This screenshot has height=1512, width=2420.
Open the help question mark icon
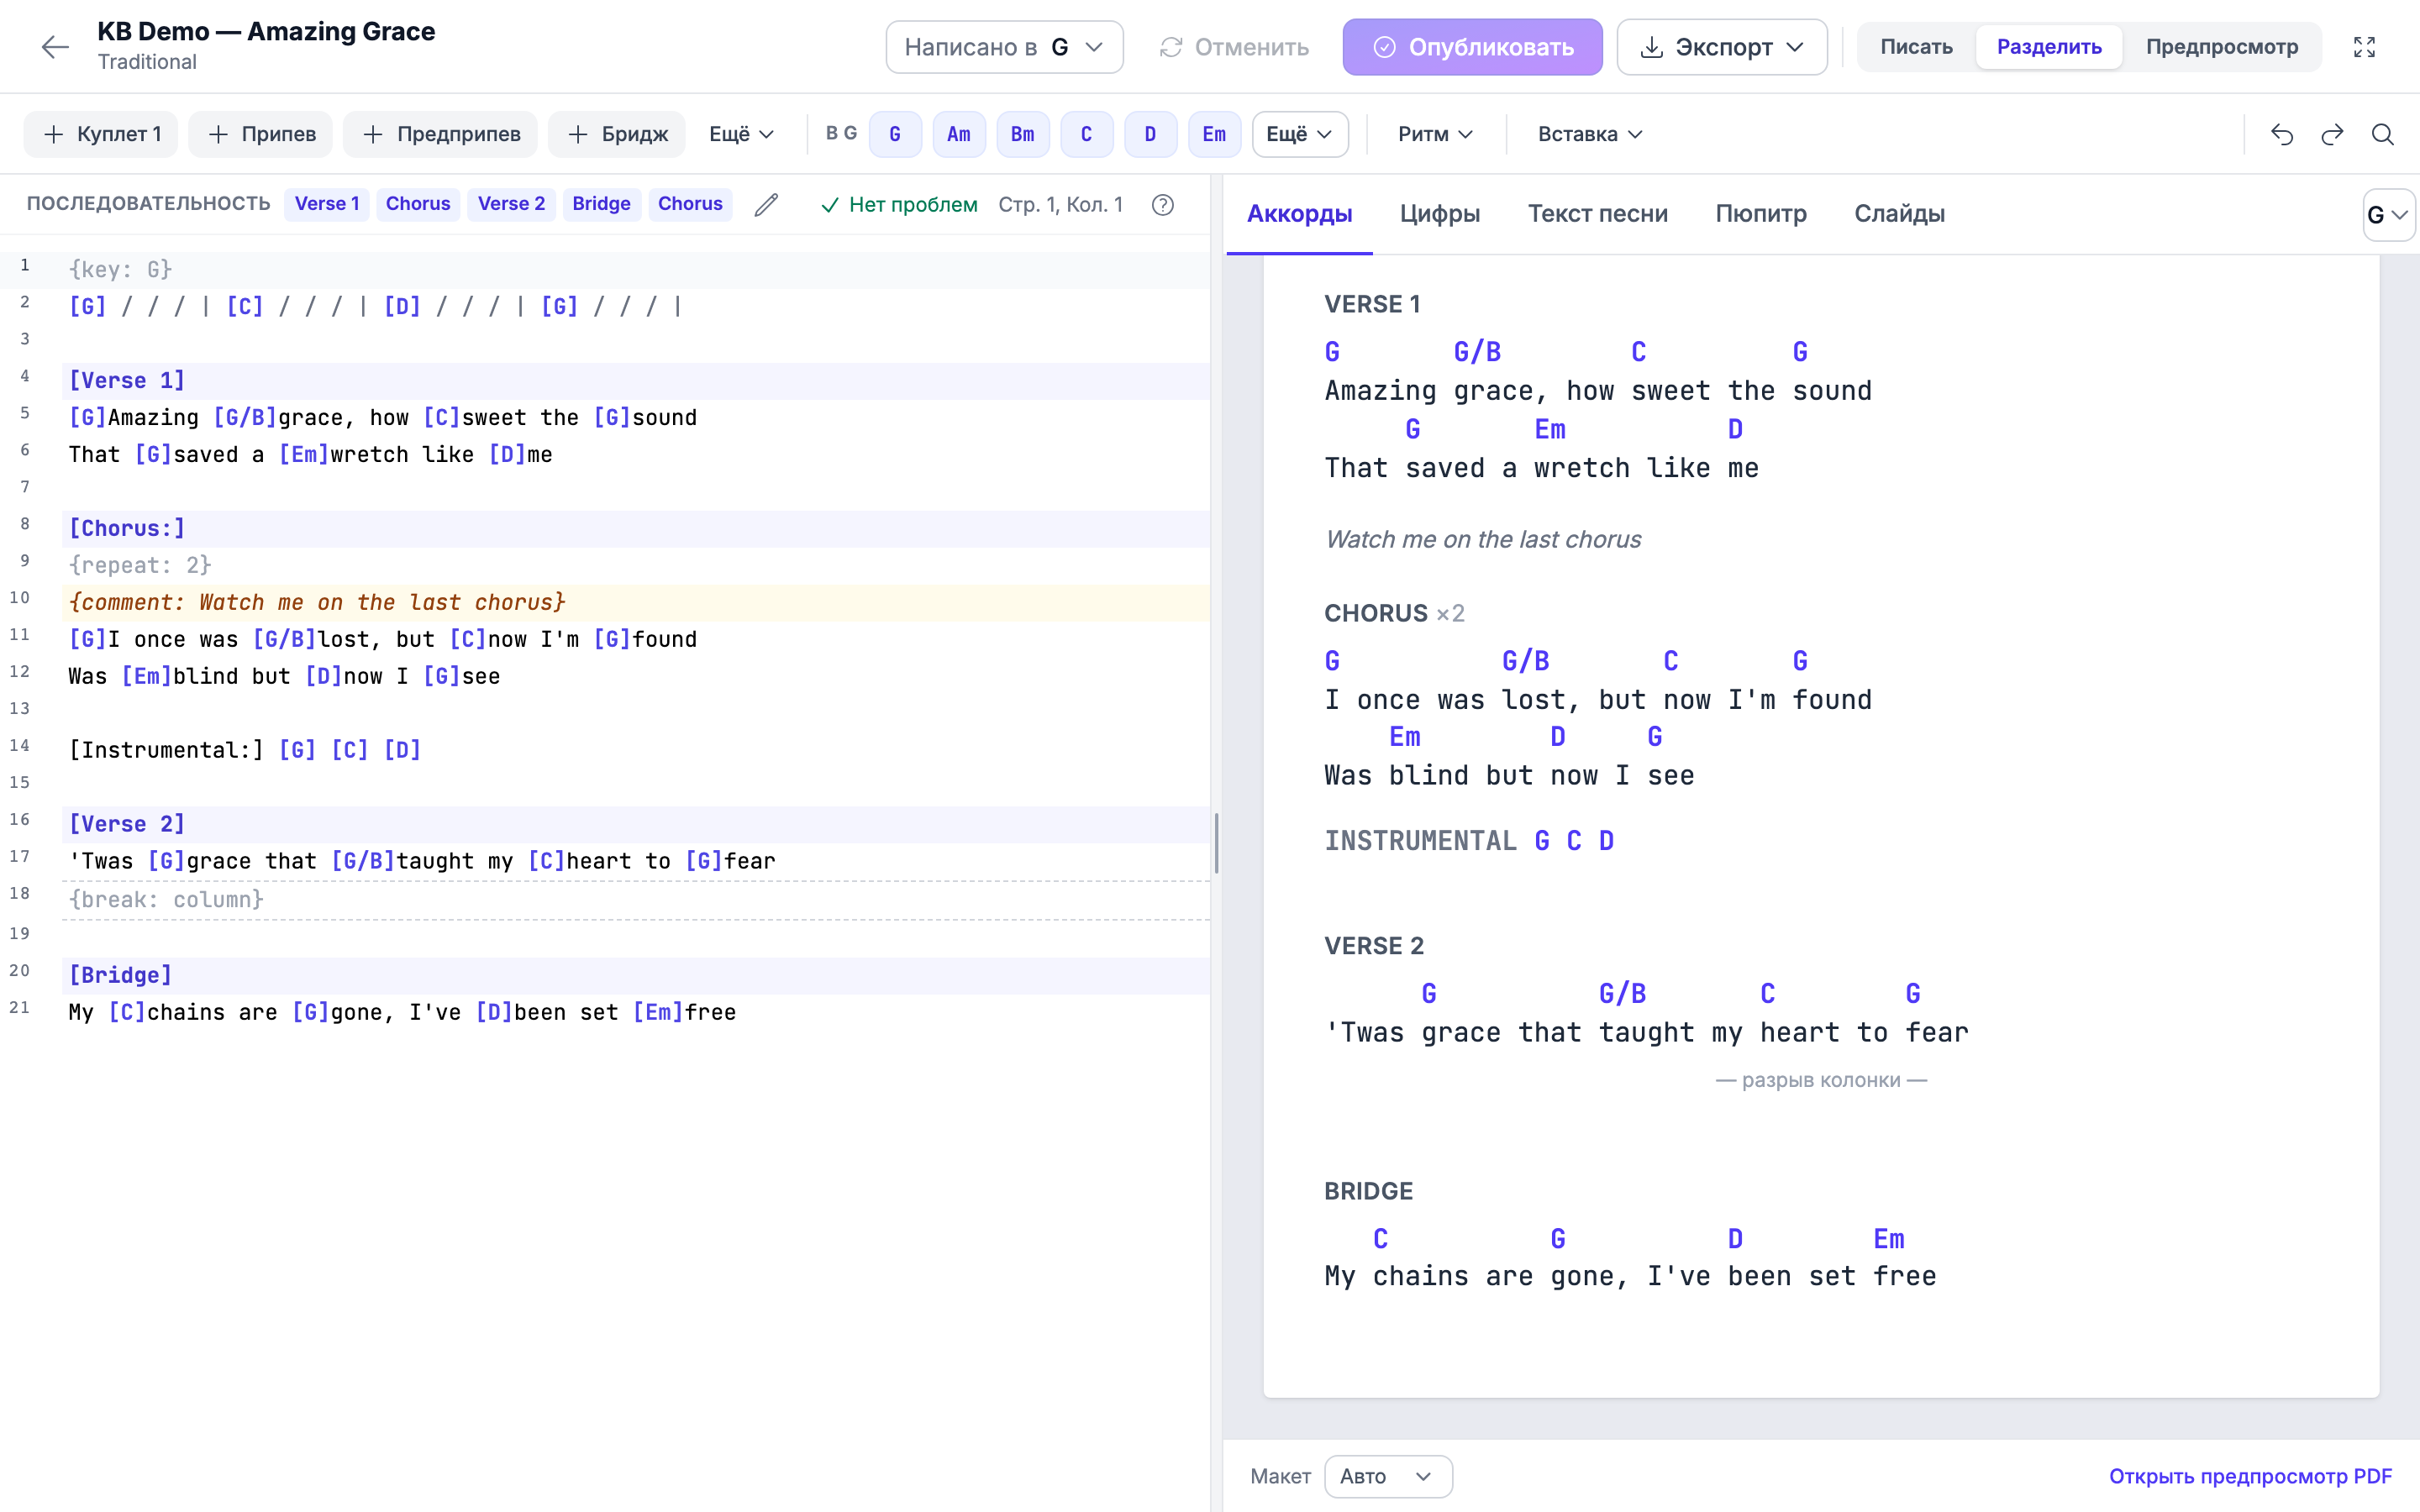tap(1162, 204)
